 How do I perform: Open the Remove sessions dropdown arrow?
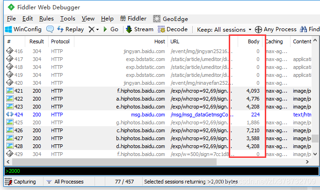(x=98, y=30)
